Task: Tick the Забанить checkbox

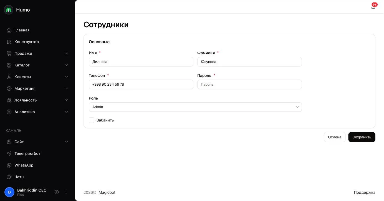Action: coord(92,120)
